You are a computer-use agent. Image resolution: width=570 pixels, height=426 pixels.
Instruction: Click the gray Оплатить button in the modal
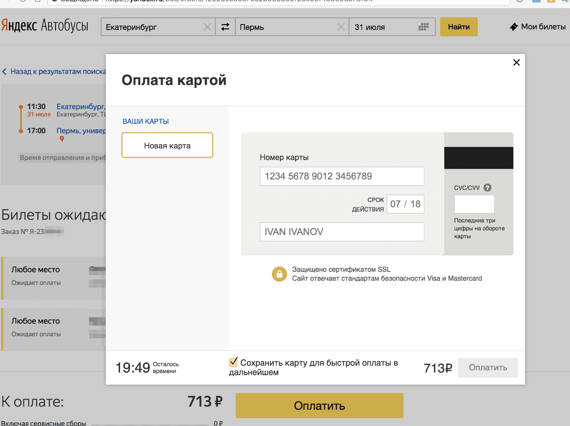click(487, 368)
